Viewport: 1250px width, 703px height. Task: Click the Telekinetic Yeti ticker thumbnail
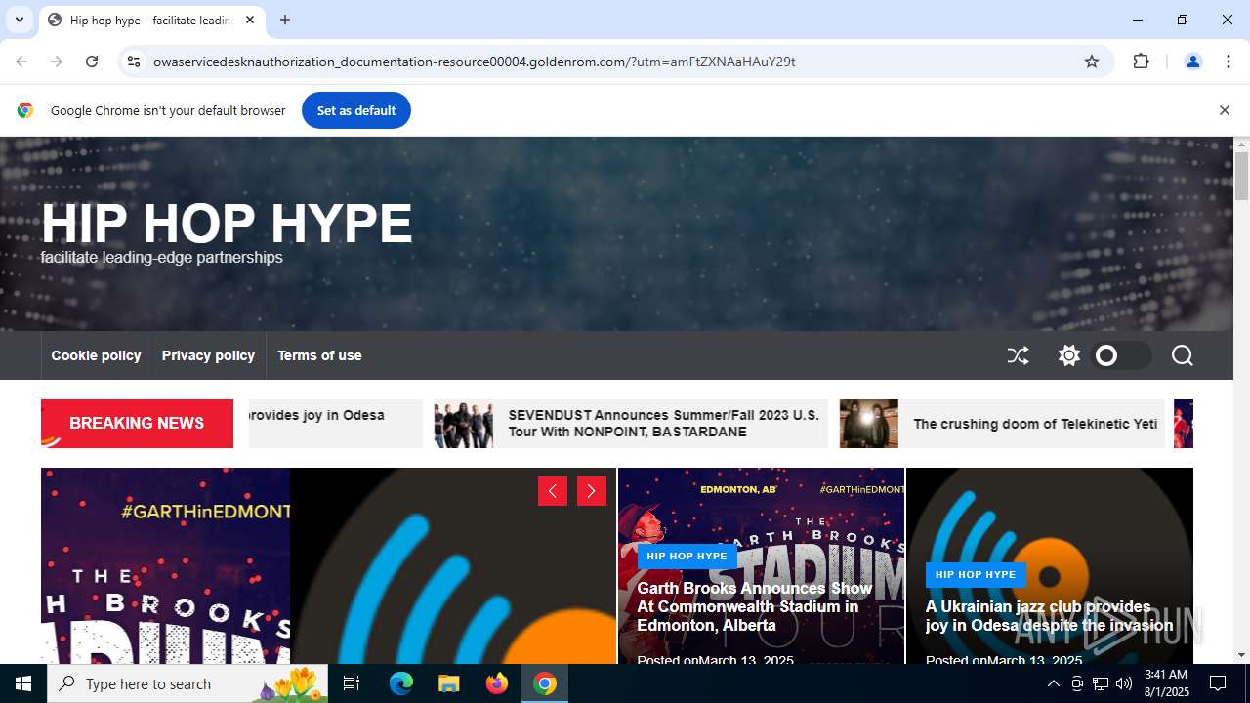click(x=869, y=424)
